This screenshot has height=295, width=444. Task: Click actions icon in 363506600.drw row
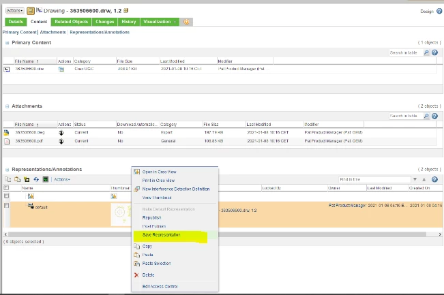coord(61,69)
